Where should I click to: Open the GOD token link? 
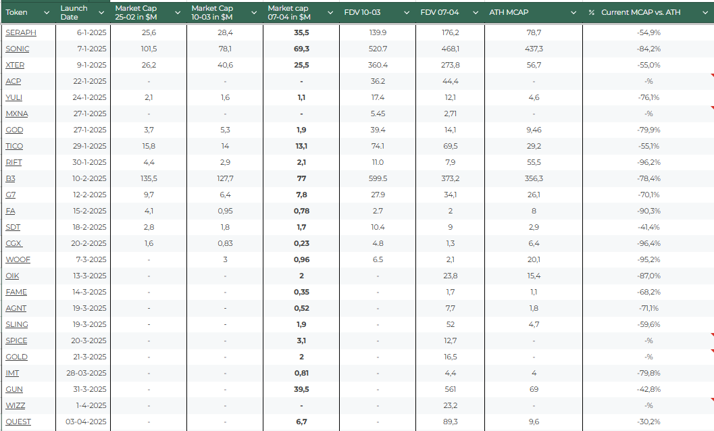(14, 130)
